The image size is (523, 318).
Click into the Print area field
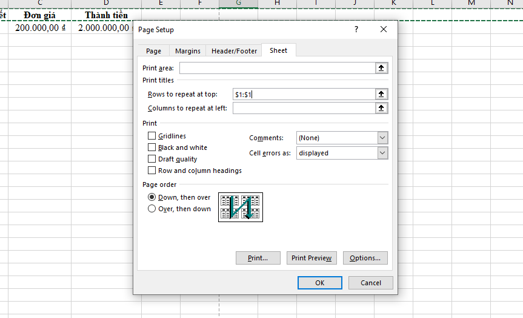point(277,68)
